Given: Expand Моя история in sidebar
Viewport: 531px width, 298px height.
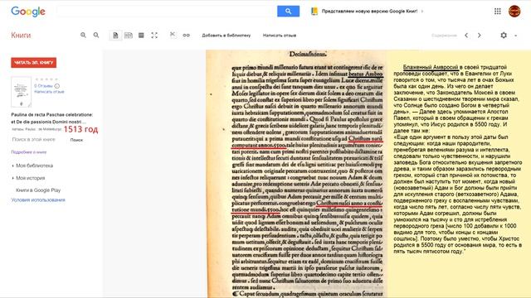Looking at the screenshot, I should coord(31,178).
